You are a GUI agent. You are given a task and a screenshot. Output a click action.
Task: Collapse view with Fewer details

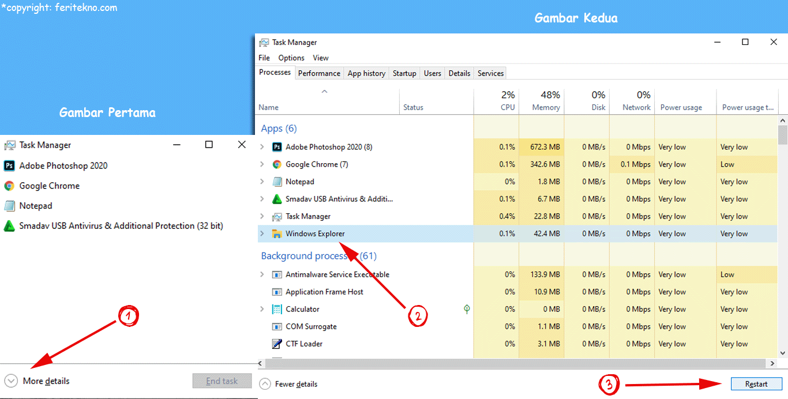click(x=288, y=384)
